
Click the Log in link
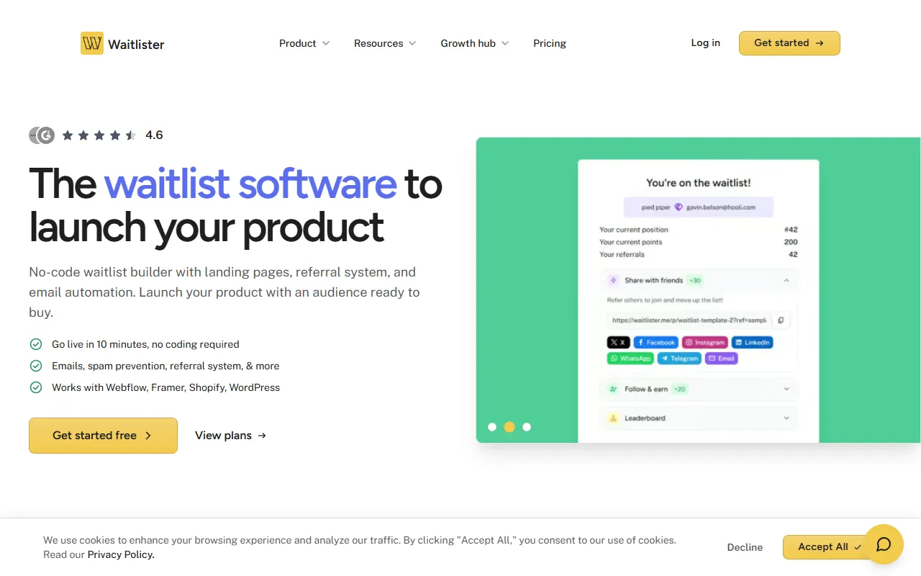click(x=706, y=42)
